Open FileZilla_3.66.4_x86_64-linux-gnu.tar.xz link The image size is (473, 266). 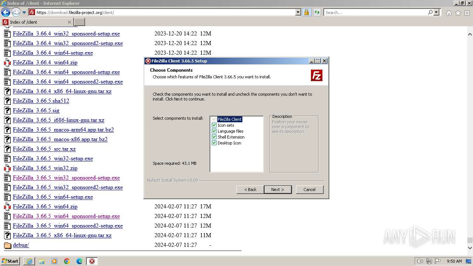tap(62, 91)
